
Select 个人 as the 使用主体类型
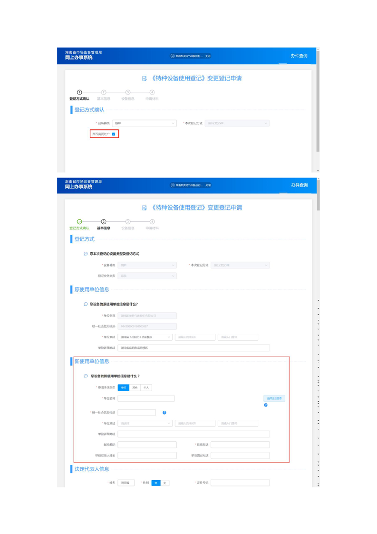[x=146, y=387]
